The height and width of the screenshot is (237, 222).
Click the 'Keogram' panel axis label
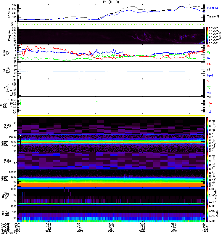9,36
